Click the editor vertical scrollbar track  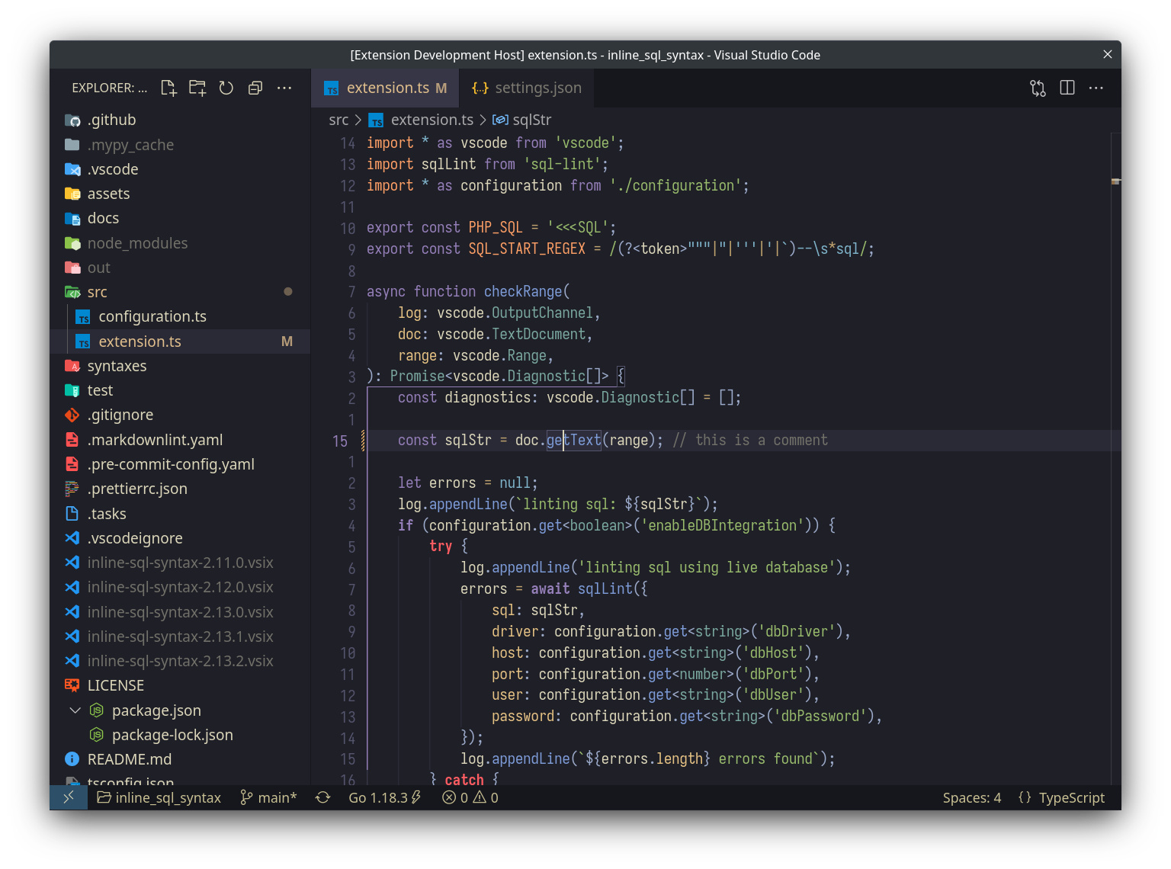(1116, 457)
